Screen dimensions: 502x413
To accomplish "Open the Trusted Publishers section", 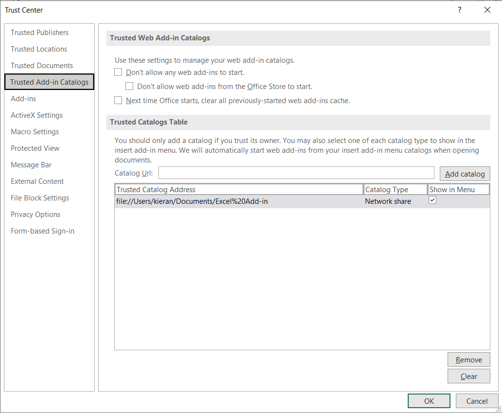I will [x=40, y=33].
